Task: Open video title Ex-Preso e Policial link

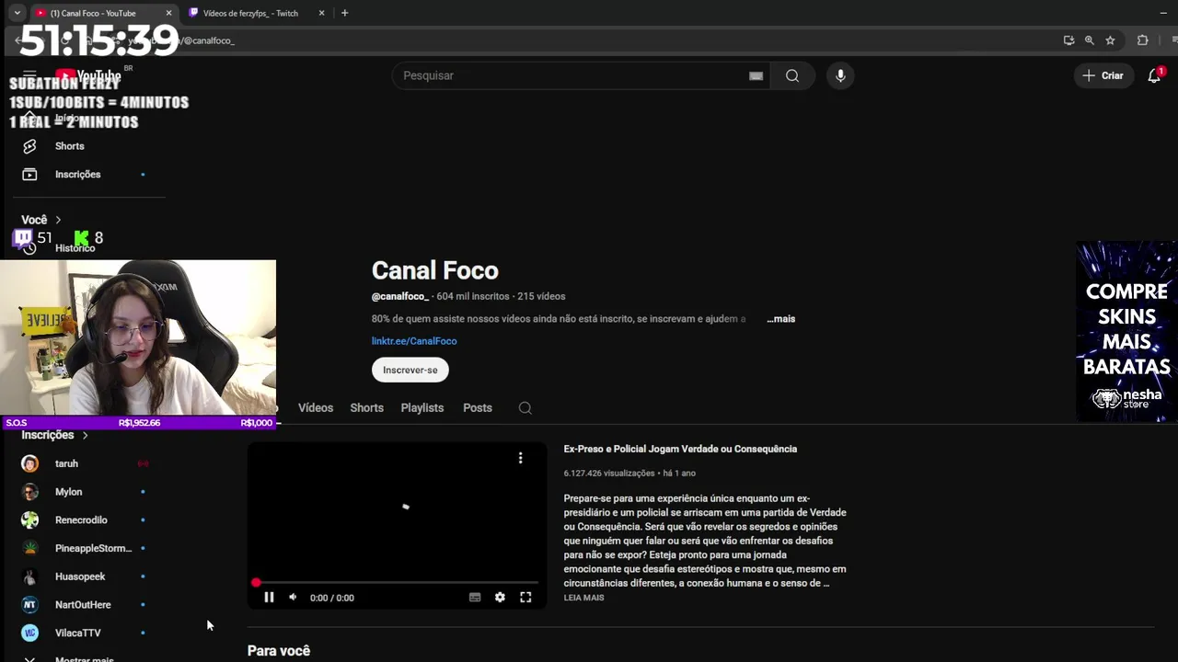Action: [680, 449]
